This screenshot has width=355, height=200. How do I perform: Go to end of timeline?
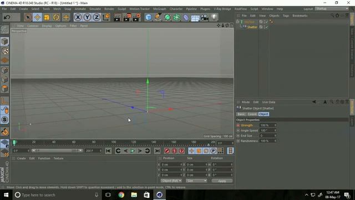click(x=157, y=151)
